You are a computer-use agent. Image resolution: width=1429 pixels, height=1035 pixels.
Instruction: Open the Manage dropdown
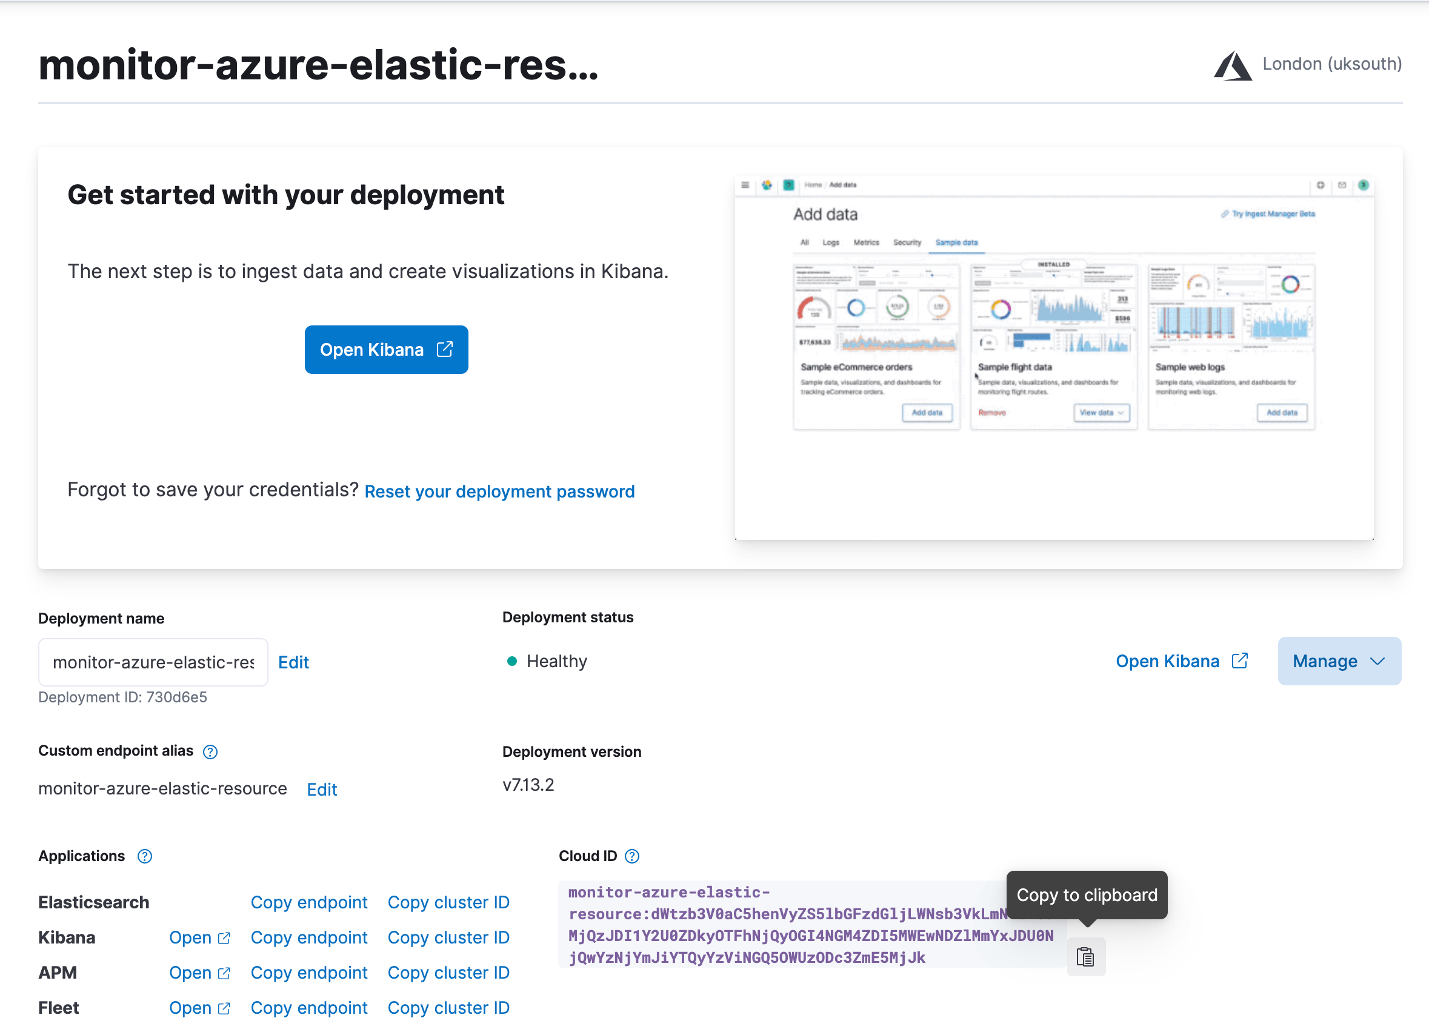coord(1339,661)
